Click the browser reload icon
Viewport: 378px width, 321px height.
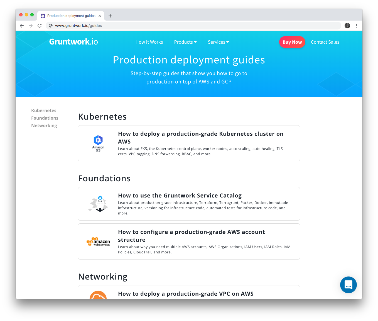[x=40, y=25]
